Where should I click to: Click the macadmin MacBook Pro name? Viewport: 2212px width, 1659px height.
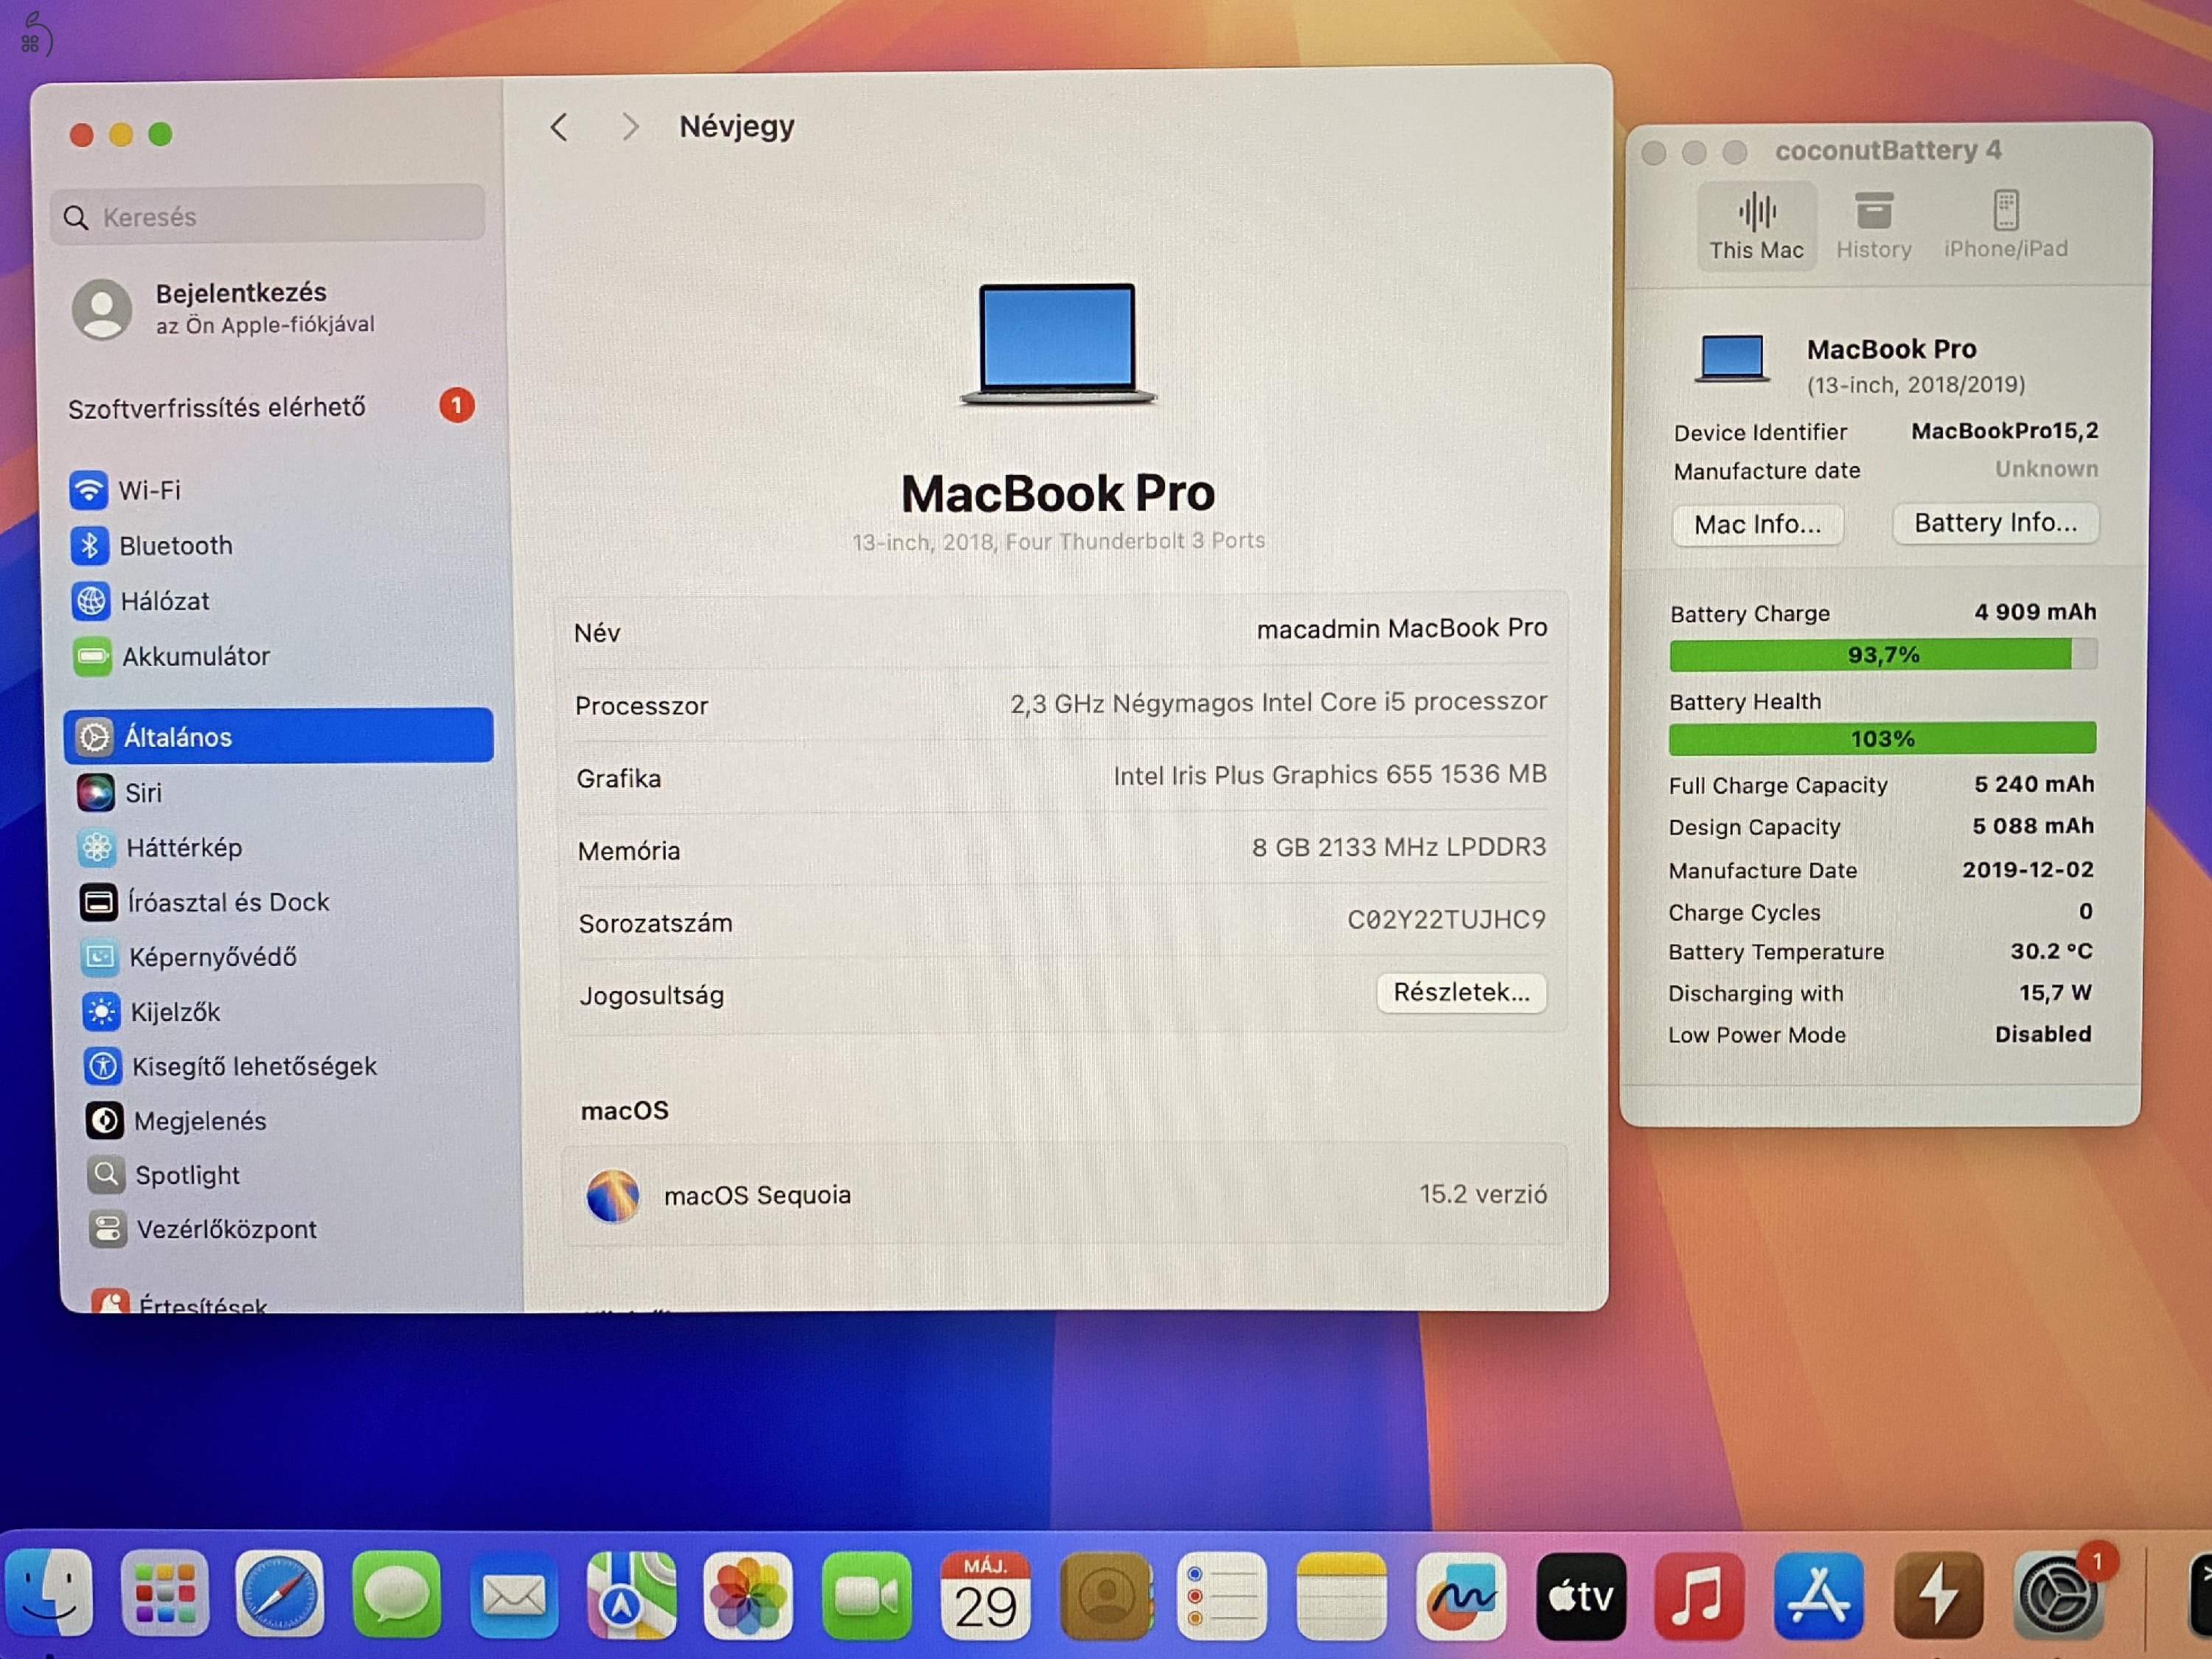tap(1401, 628)
